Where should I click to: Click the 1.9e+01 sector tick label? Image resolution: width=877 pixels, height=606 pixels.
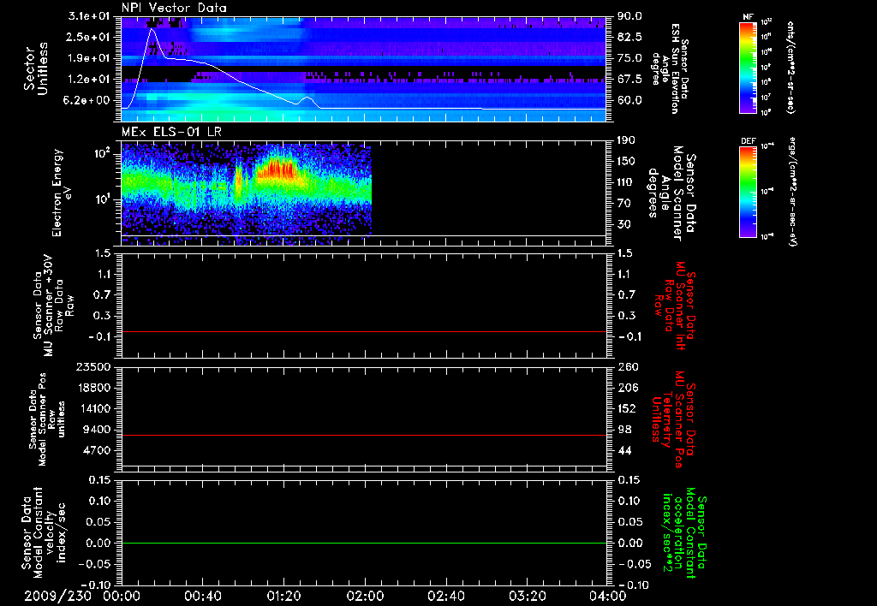91,58
